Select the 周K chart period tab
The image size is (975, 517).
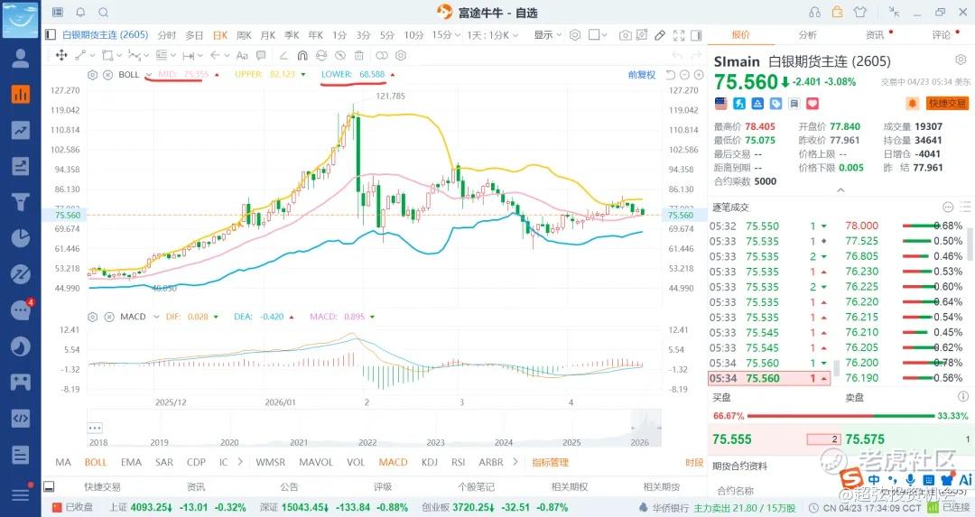click(244, 35)
